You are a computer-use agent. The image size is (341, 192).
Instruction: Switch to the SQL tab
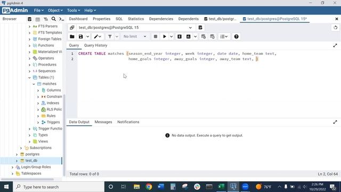tap(119, 19)
